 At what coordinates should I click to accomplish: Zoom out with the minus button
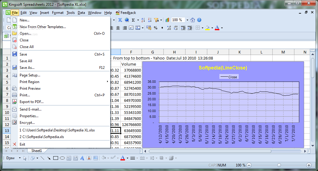(249, 165)
